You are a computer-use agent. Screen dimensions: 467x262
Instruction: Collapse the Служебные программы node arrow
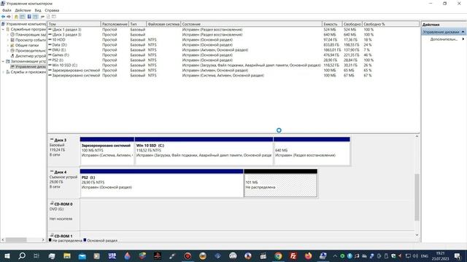coord(3,29)
